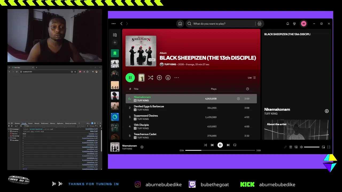Viewport: 342px width, 192px height.
Task: Click the album cover art in the album header
Action: (x=141, y=51)
